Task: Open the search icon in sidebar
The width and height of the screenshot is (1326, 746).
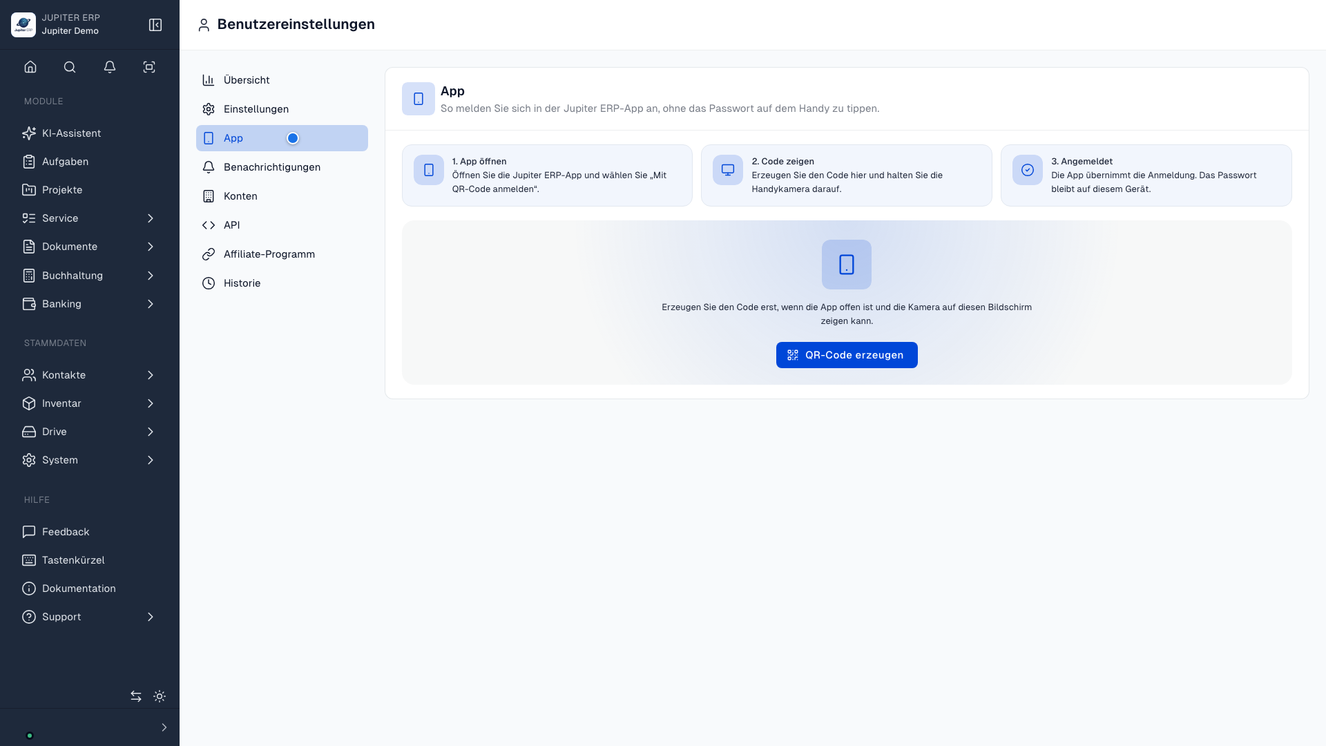Action: coord(70,67)
